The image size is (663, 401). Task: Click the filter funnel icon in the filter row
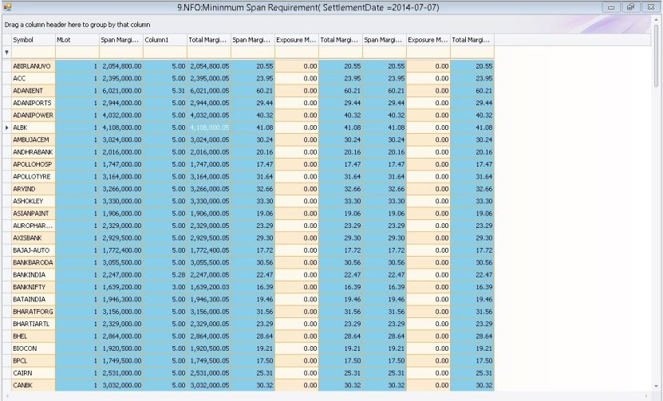pyautogui.click(x=6, y=53)
